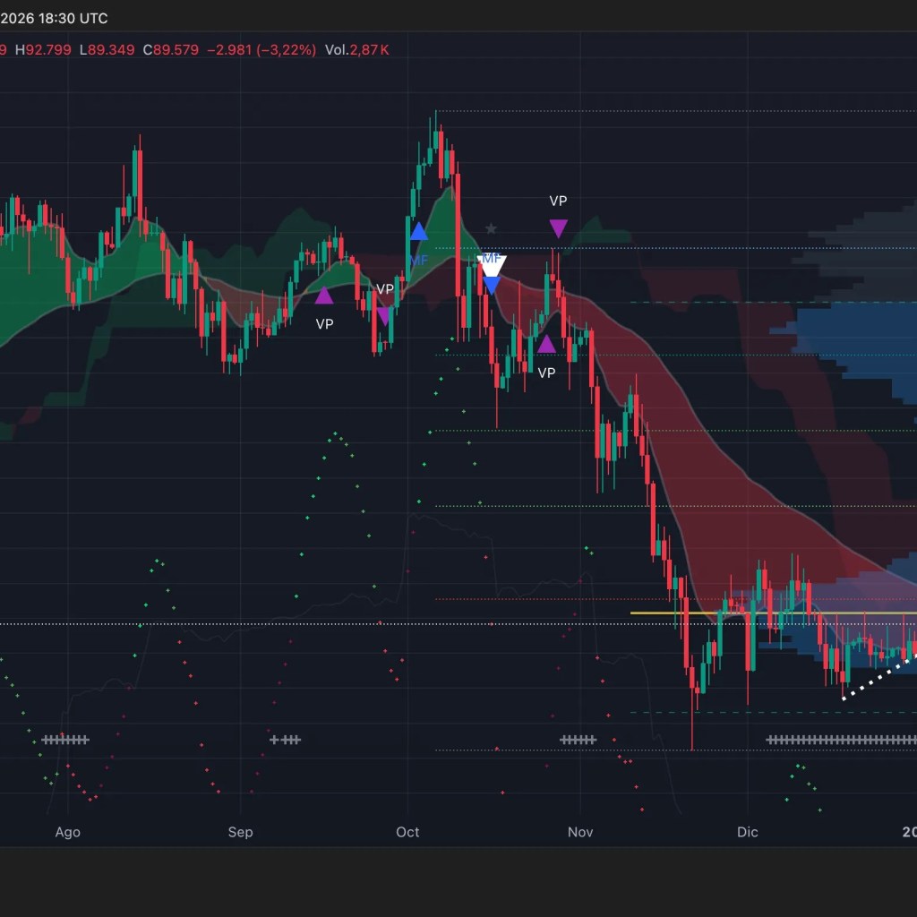Select the purple up-triangle above the late-October VP label

click(546, 344)
